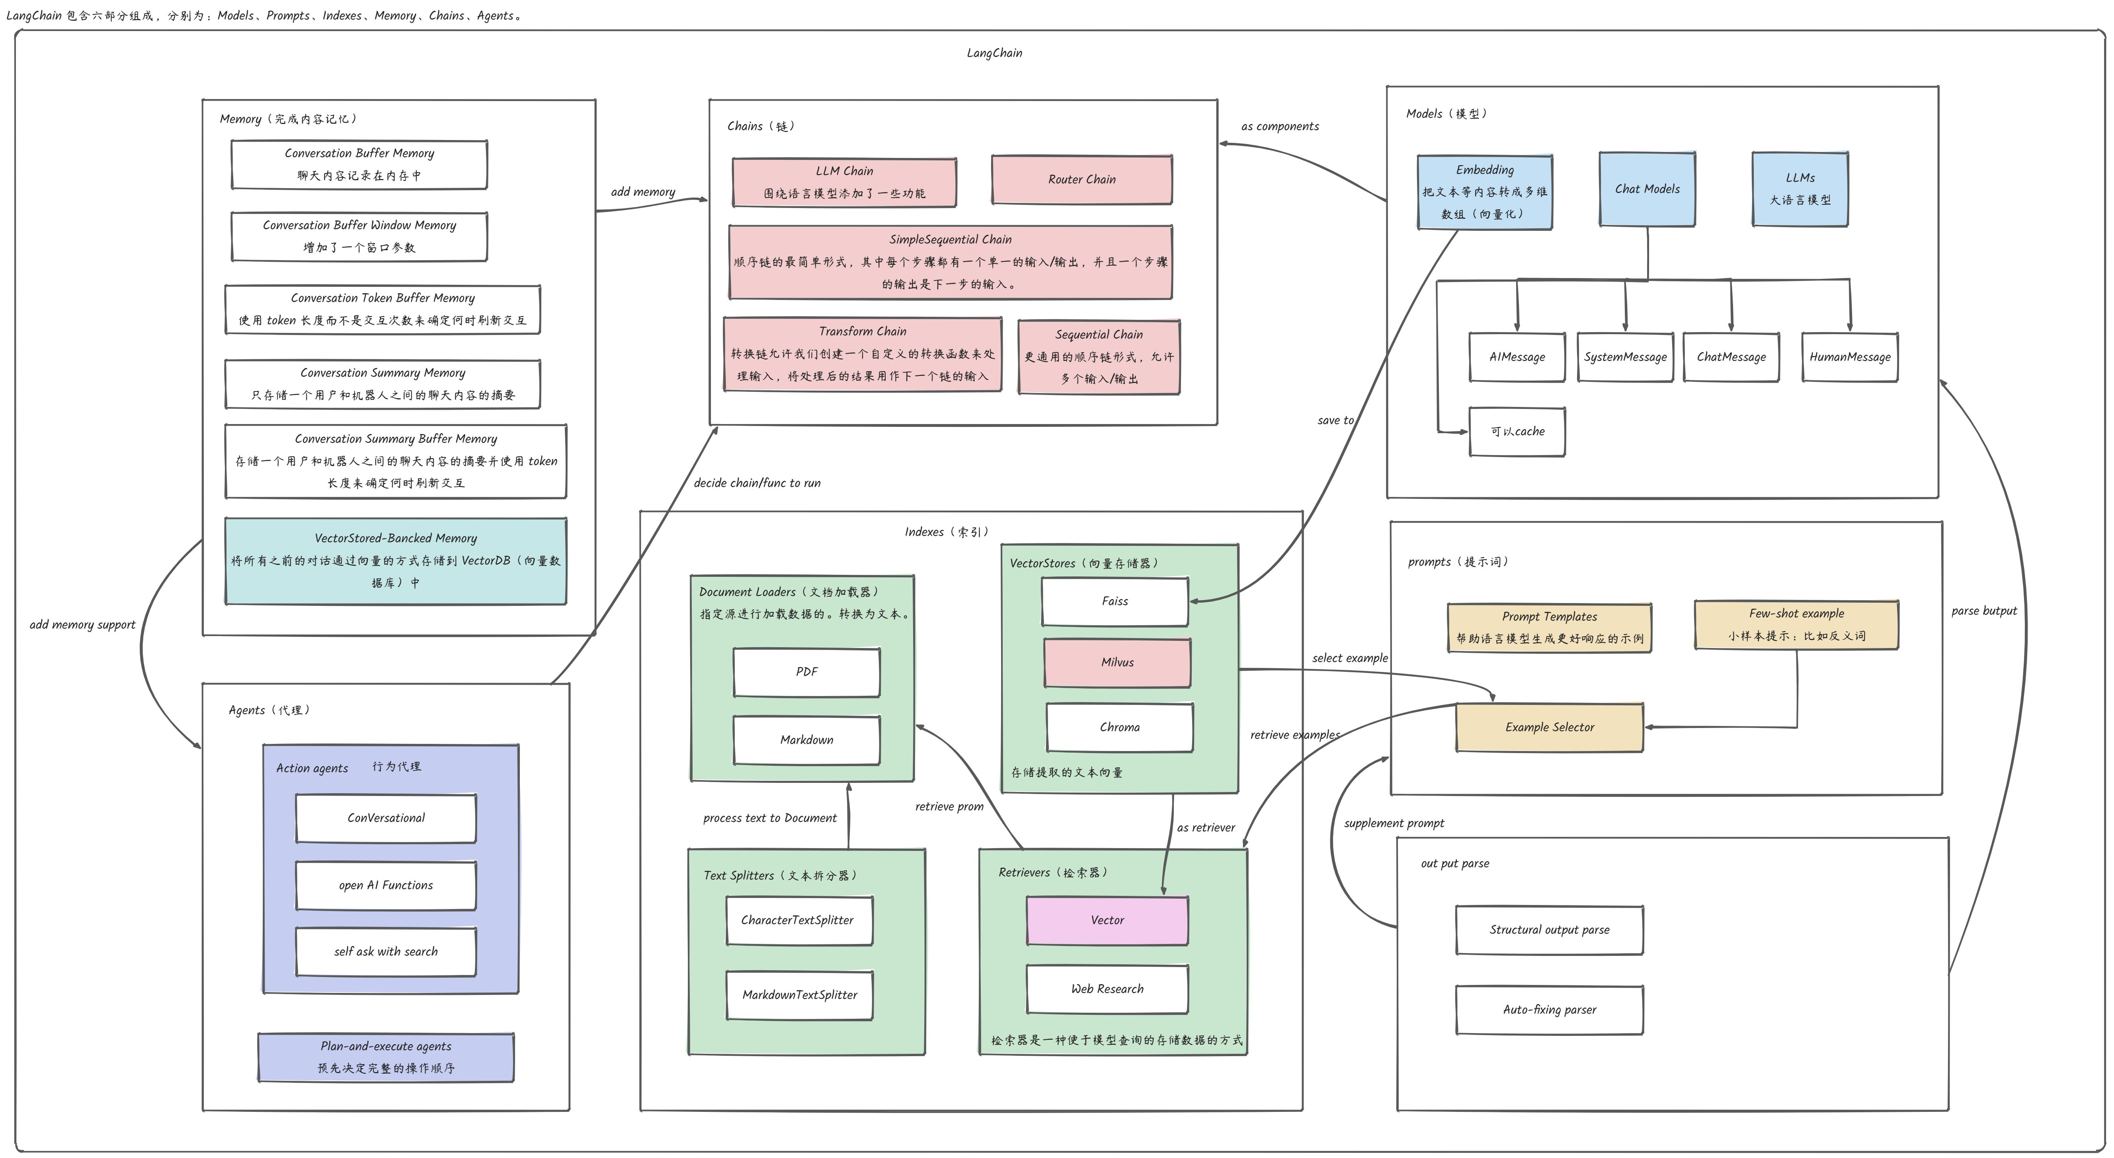Select the Router Chain node
Image resolution: width=2114 pixels, height=1158 pixels.
click(x=1081, y=179)
